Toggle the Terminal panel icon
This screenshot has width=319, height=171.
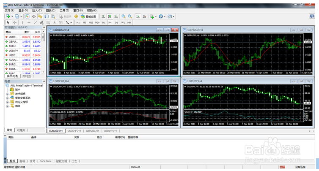click(x=47, y=16)
